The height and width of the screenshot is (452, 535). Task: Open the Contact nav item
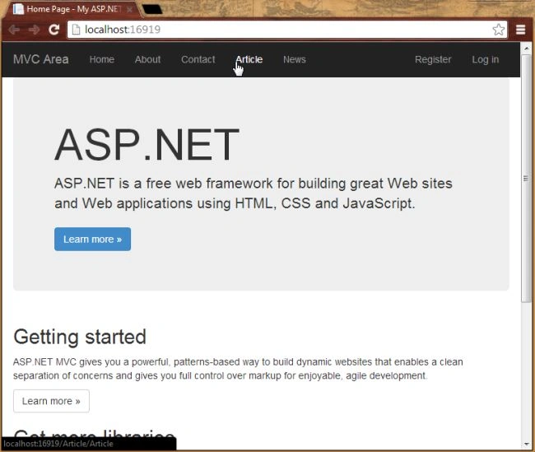click(198, 59)
